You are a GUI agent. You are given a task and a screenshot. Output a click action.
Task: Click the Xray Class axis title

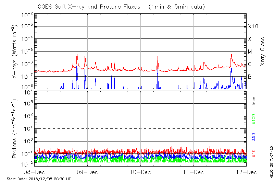(263, 52)
